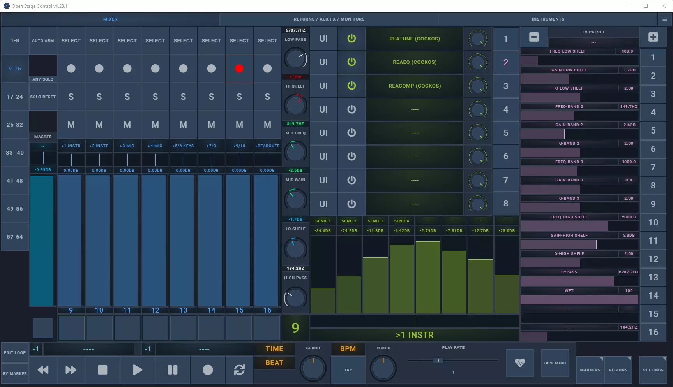Viewport: 673px width, 387px height.
Task: Mute track 9 with M button
Action: (x=71, y=125)
